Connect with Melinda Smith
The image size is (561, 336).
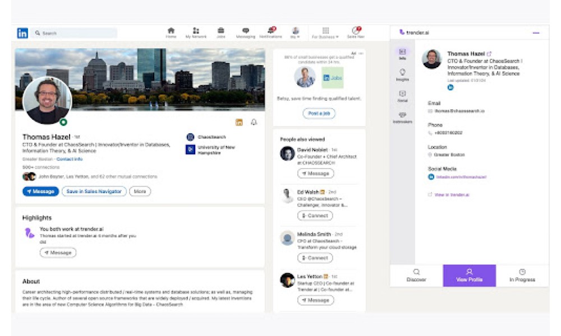coord(315,258)
